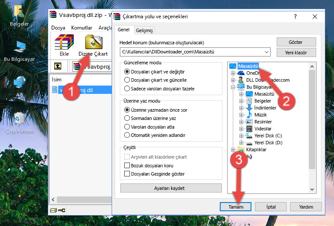Click the help question mark in dialog title

295,17
